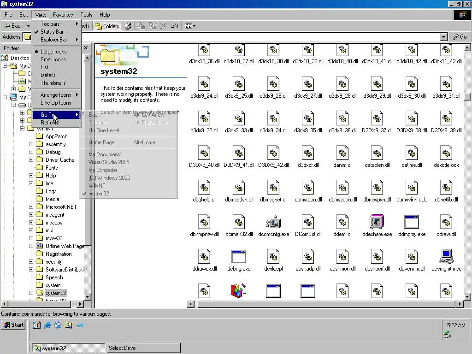Open the Edit menu

(24, 14)
